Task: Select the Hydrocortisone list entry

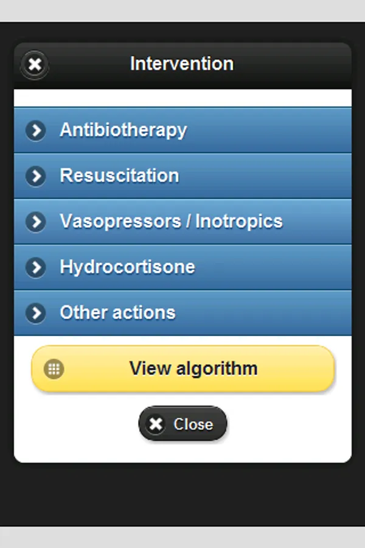Action: point(182,267)
